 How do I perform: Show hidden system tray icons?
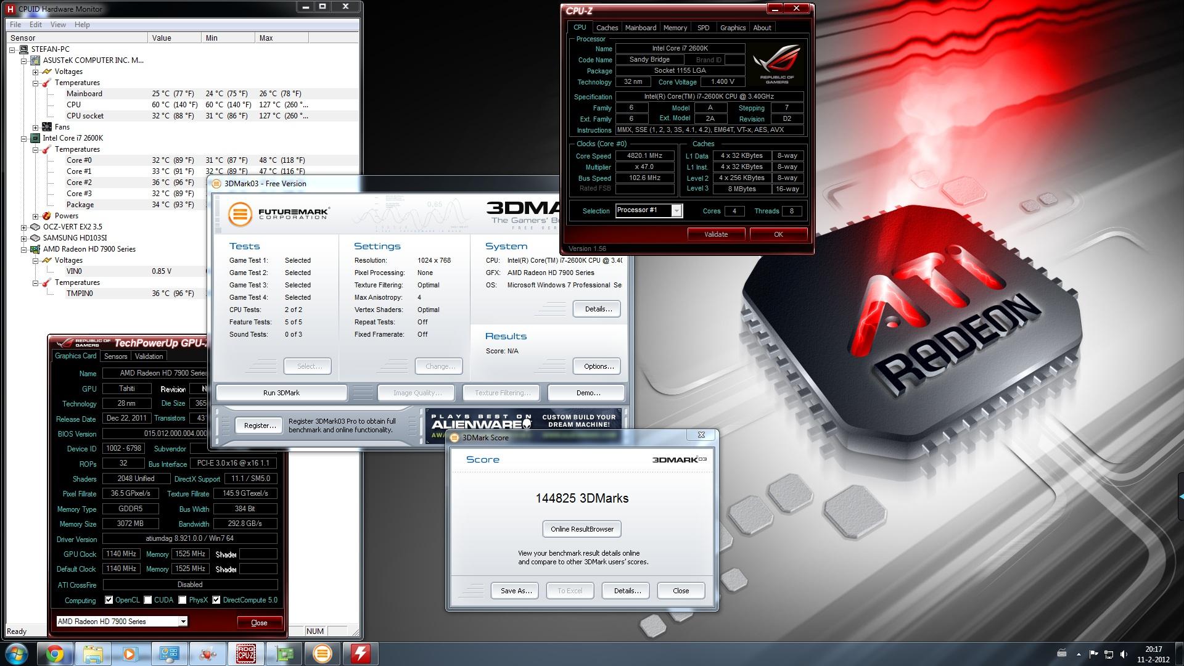[1079, 654]
